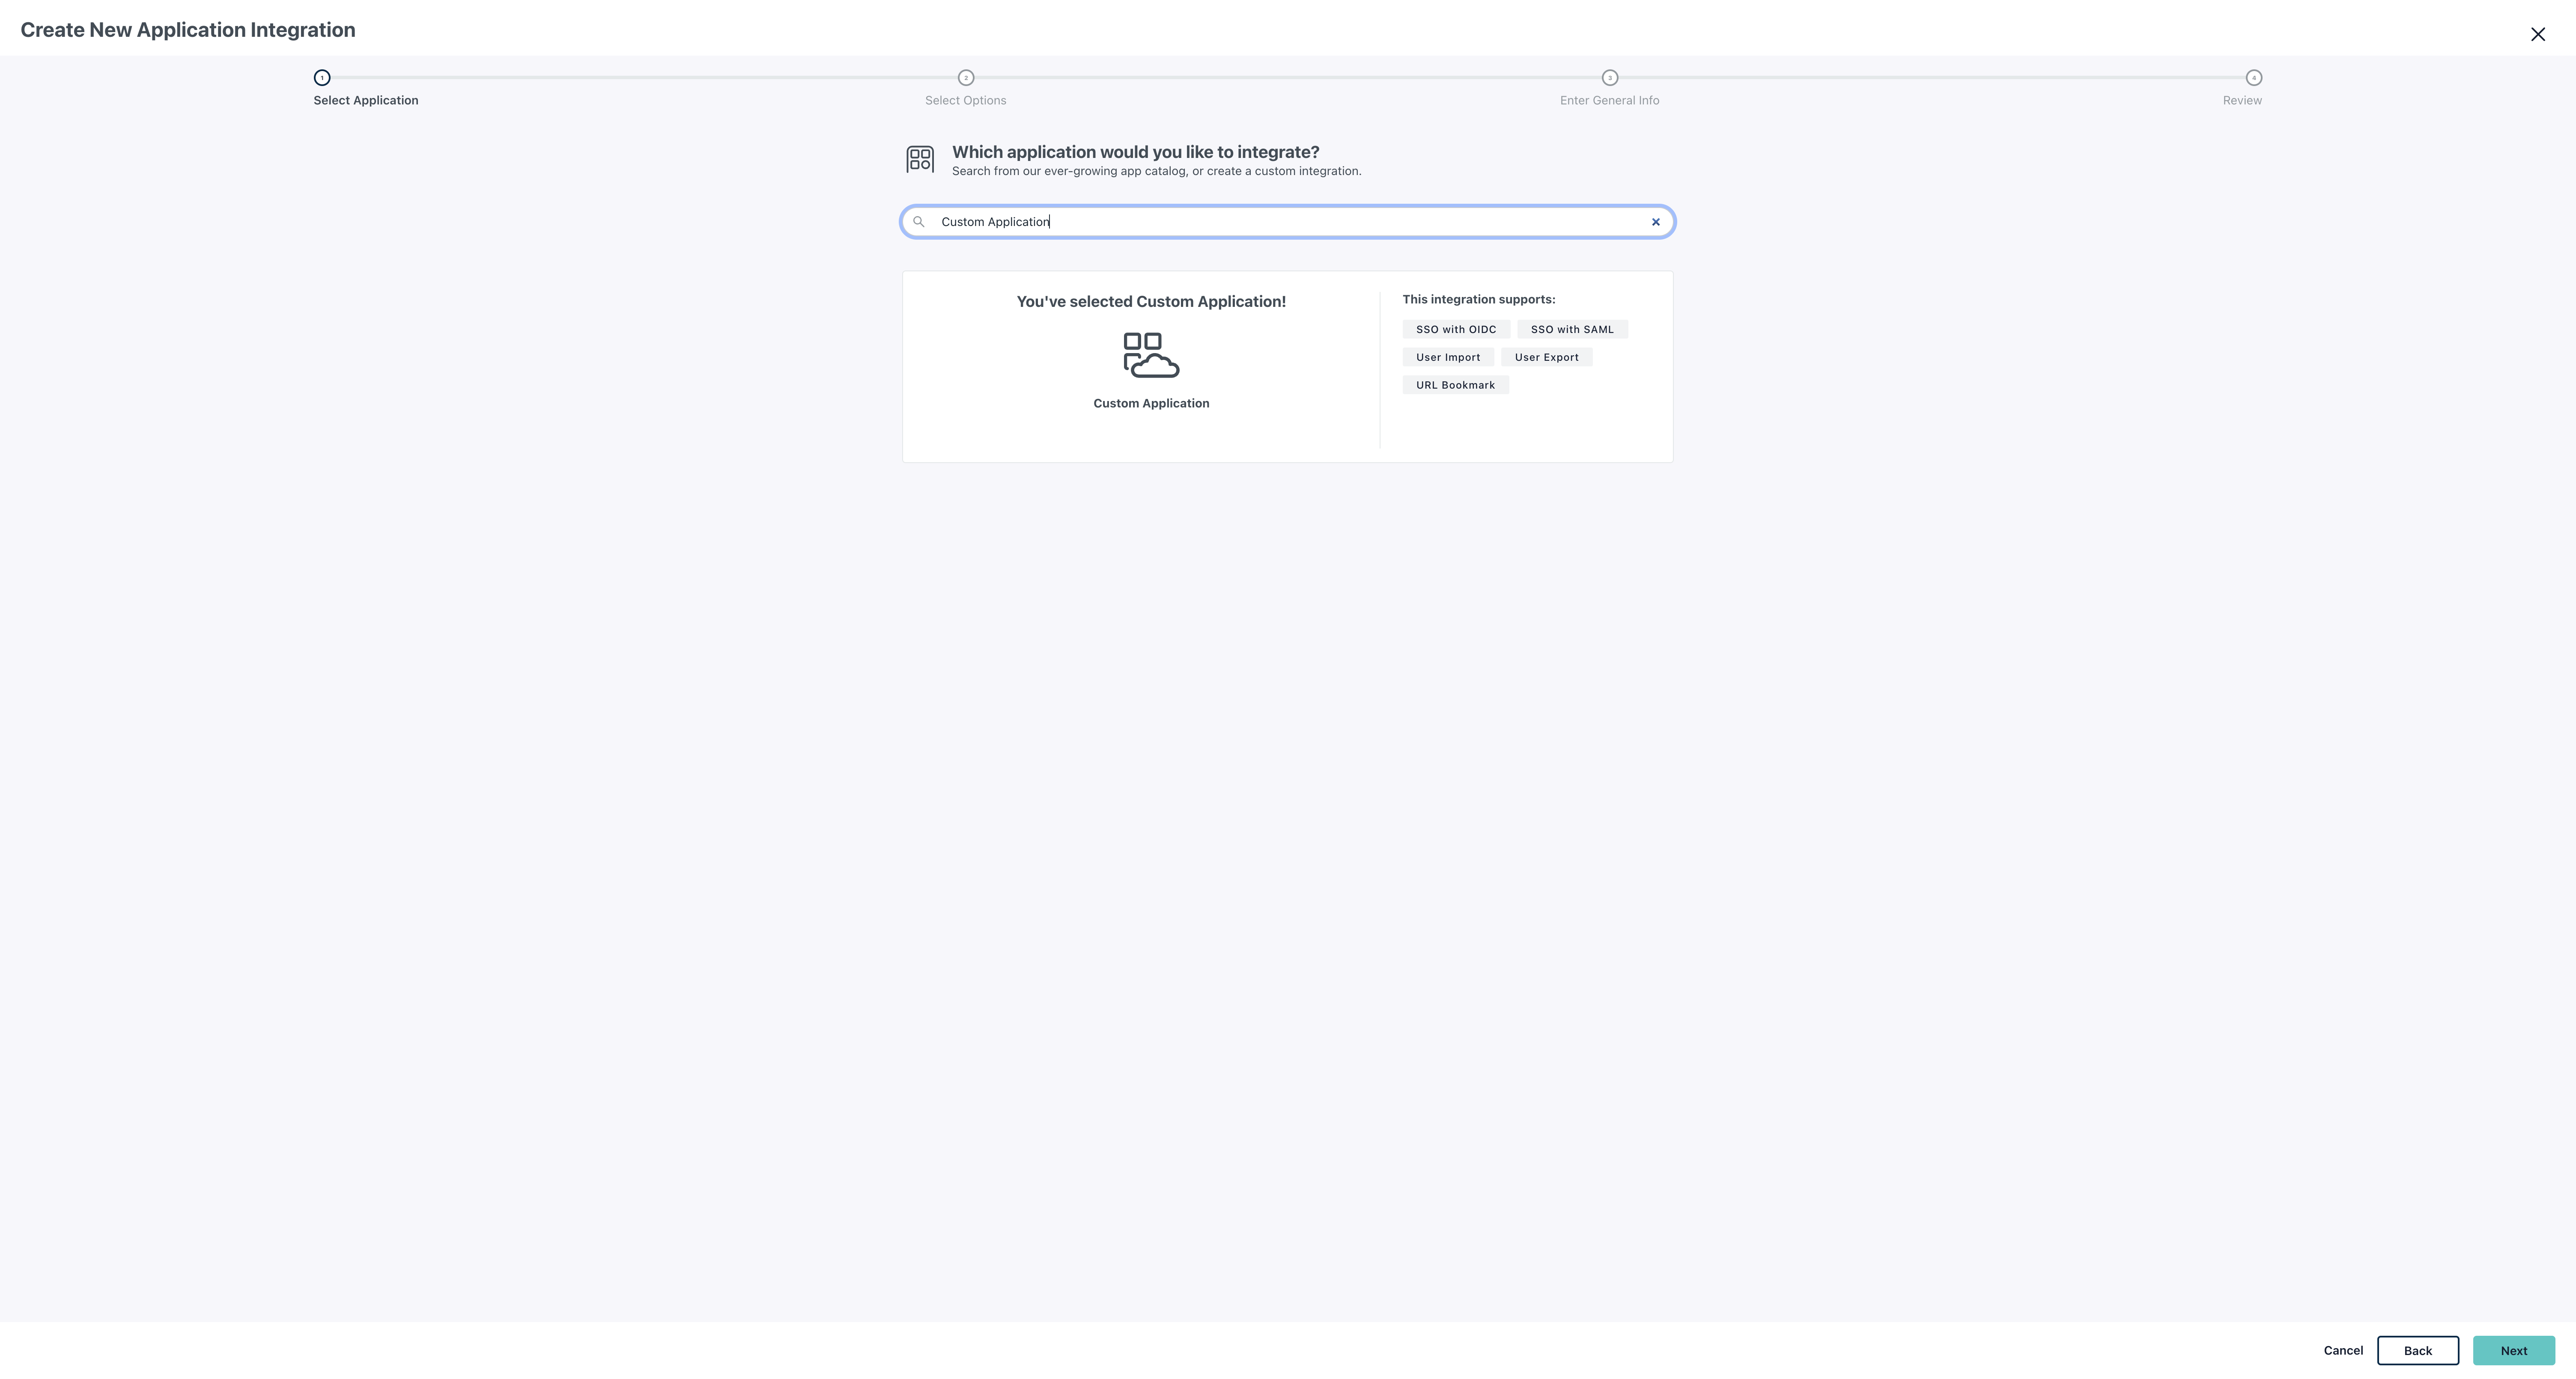Screen dimensions: 2576x1379
Task: Focus the Custom Application search field
Action: [1287, 222]
